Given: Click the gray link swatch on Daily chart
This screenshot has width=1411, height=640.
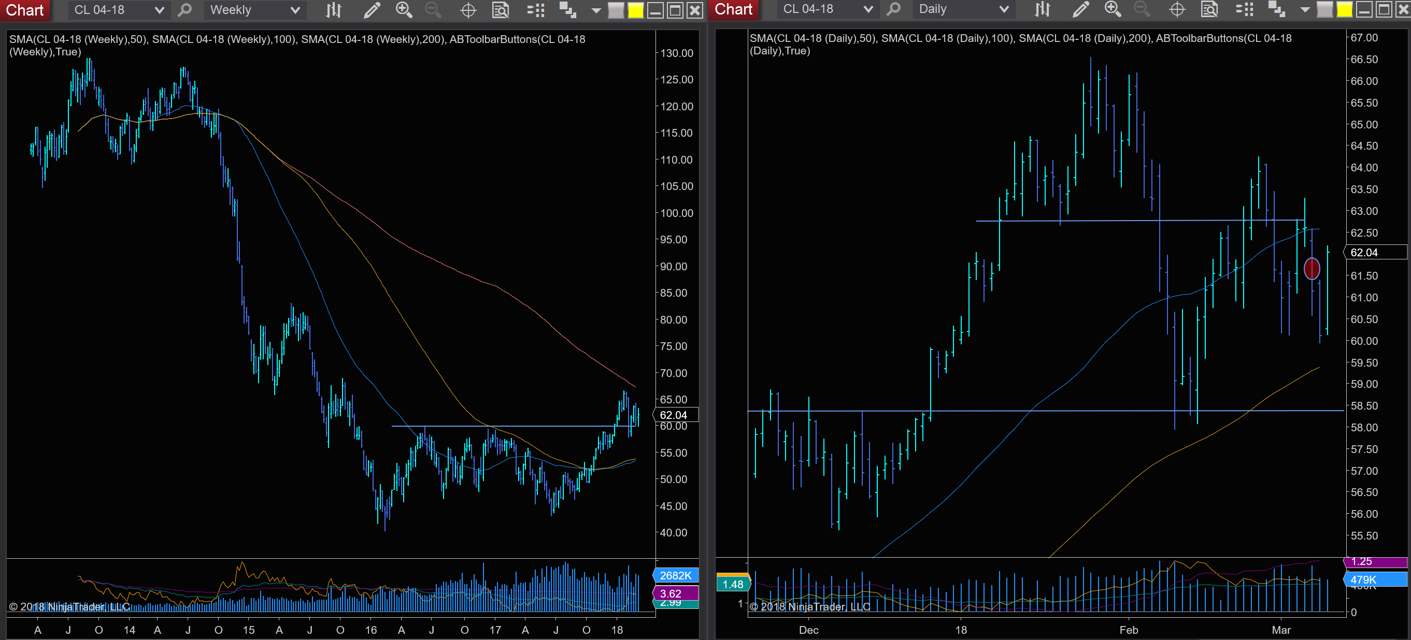Looking at the screenshot, I should click(1324, 9).
